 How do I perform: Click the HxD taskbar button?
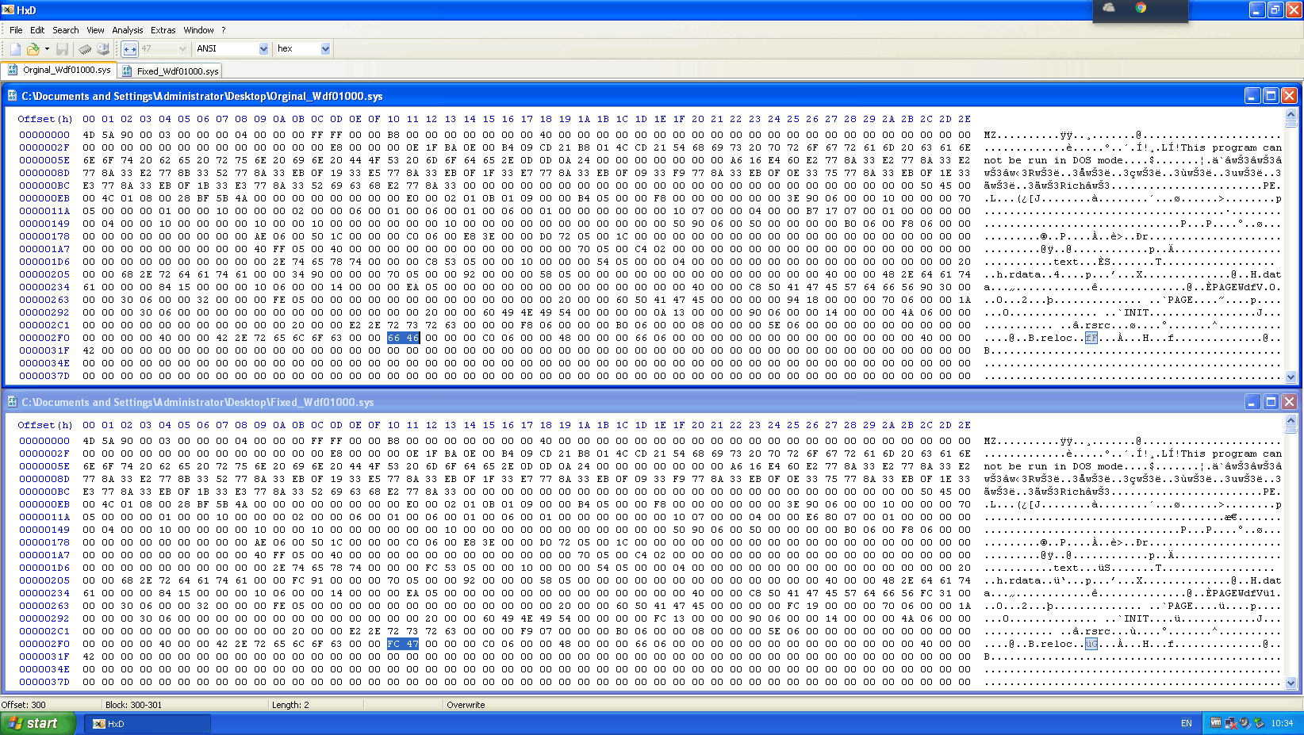click(x=148, y=724)
